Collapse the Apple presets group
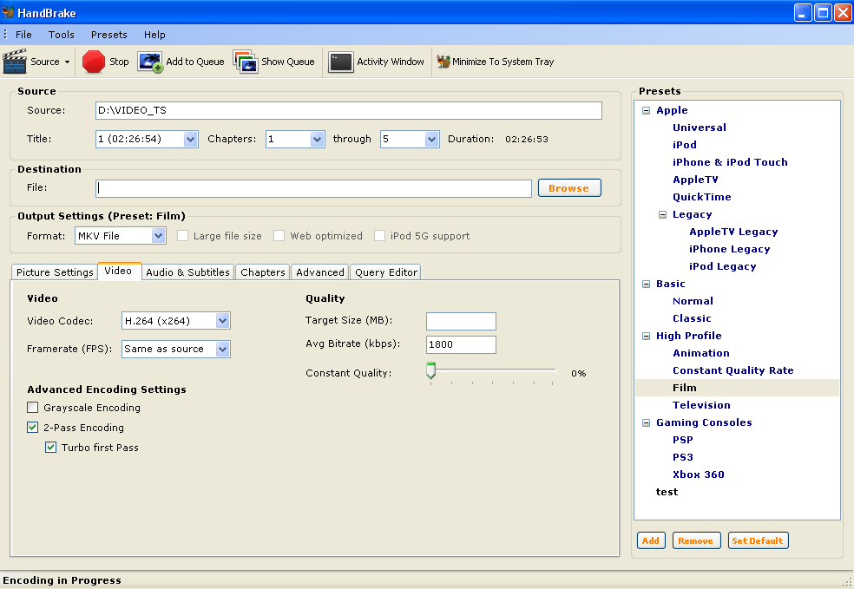Screen dimensions: 854x589 [646, 110]
